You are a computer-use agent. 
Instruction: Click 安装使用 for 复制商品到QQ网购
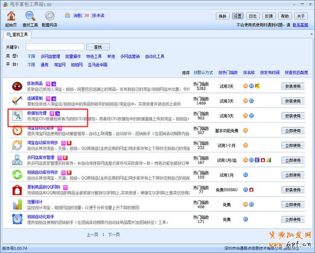point(293,190)
